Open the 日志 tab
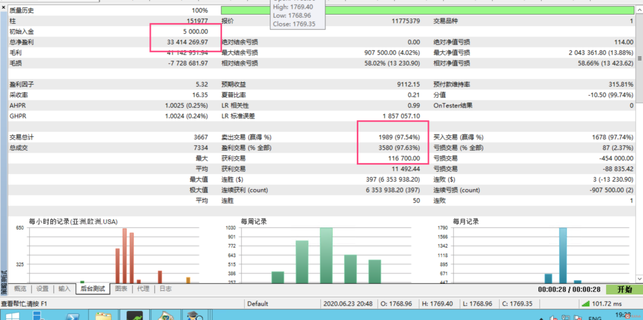 165,289
